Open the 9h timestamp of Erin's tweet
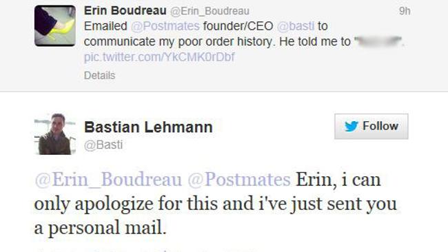The width and height of the screenshot is (448, 252). (405, 11)
